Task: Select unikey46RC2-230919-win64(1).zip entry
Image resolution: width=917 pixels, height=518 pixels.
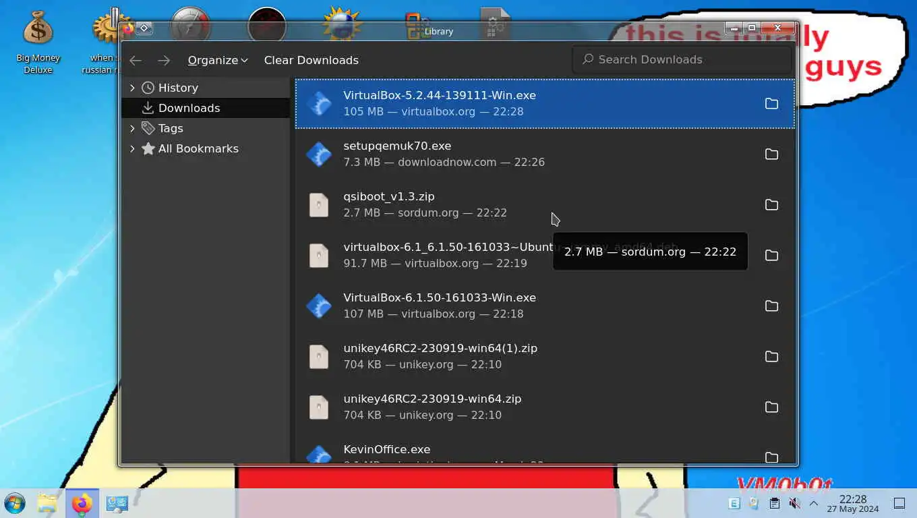Action: [545, 356]
